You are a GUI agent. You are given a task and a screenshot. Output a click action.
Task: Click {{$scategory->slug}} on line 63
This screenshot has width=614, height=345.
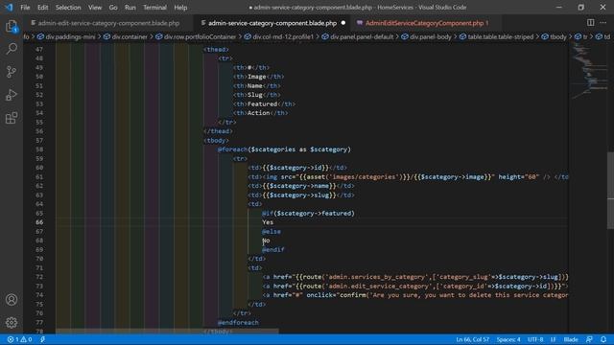(299, 195)
